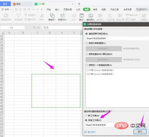Click the PivotTable (数据透视表) ribbon icon
This screenshot has height=137, width=149.
6,17
